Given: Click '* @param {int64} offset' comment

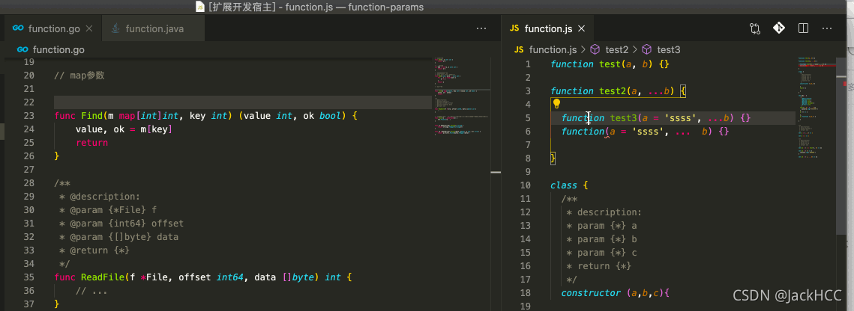Looking at the screenshot, I should [121, 223].
